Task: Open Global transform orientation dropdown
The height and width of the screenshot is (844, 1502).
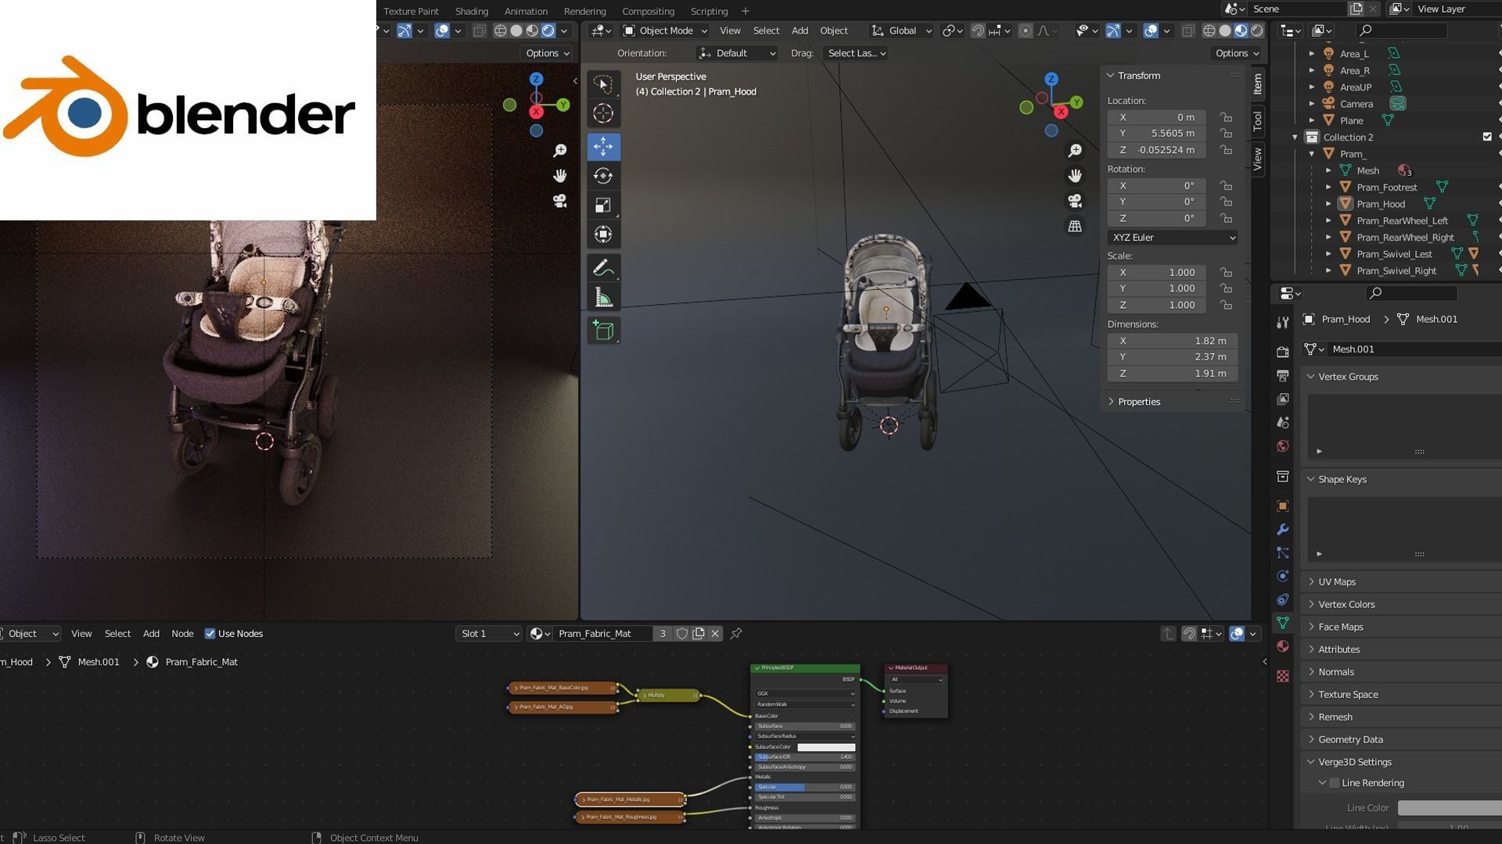Action: [x=901, y=30]
